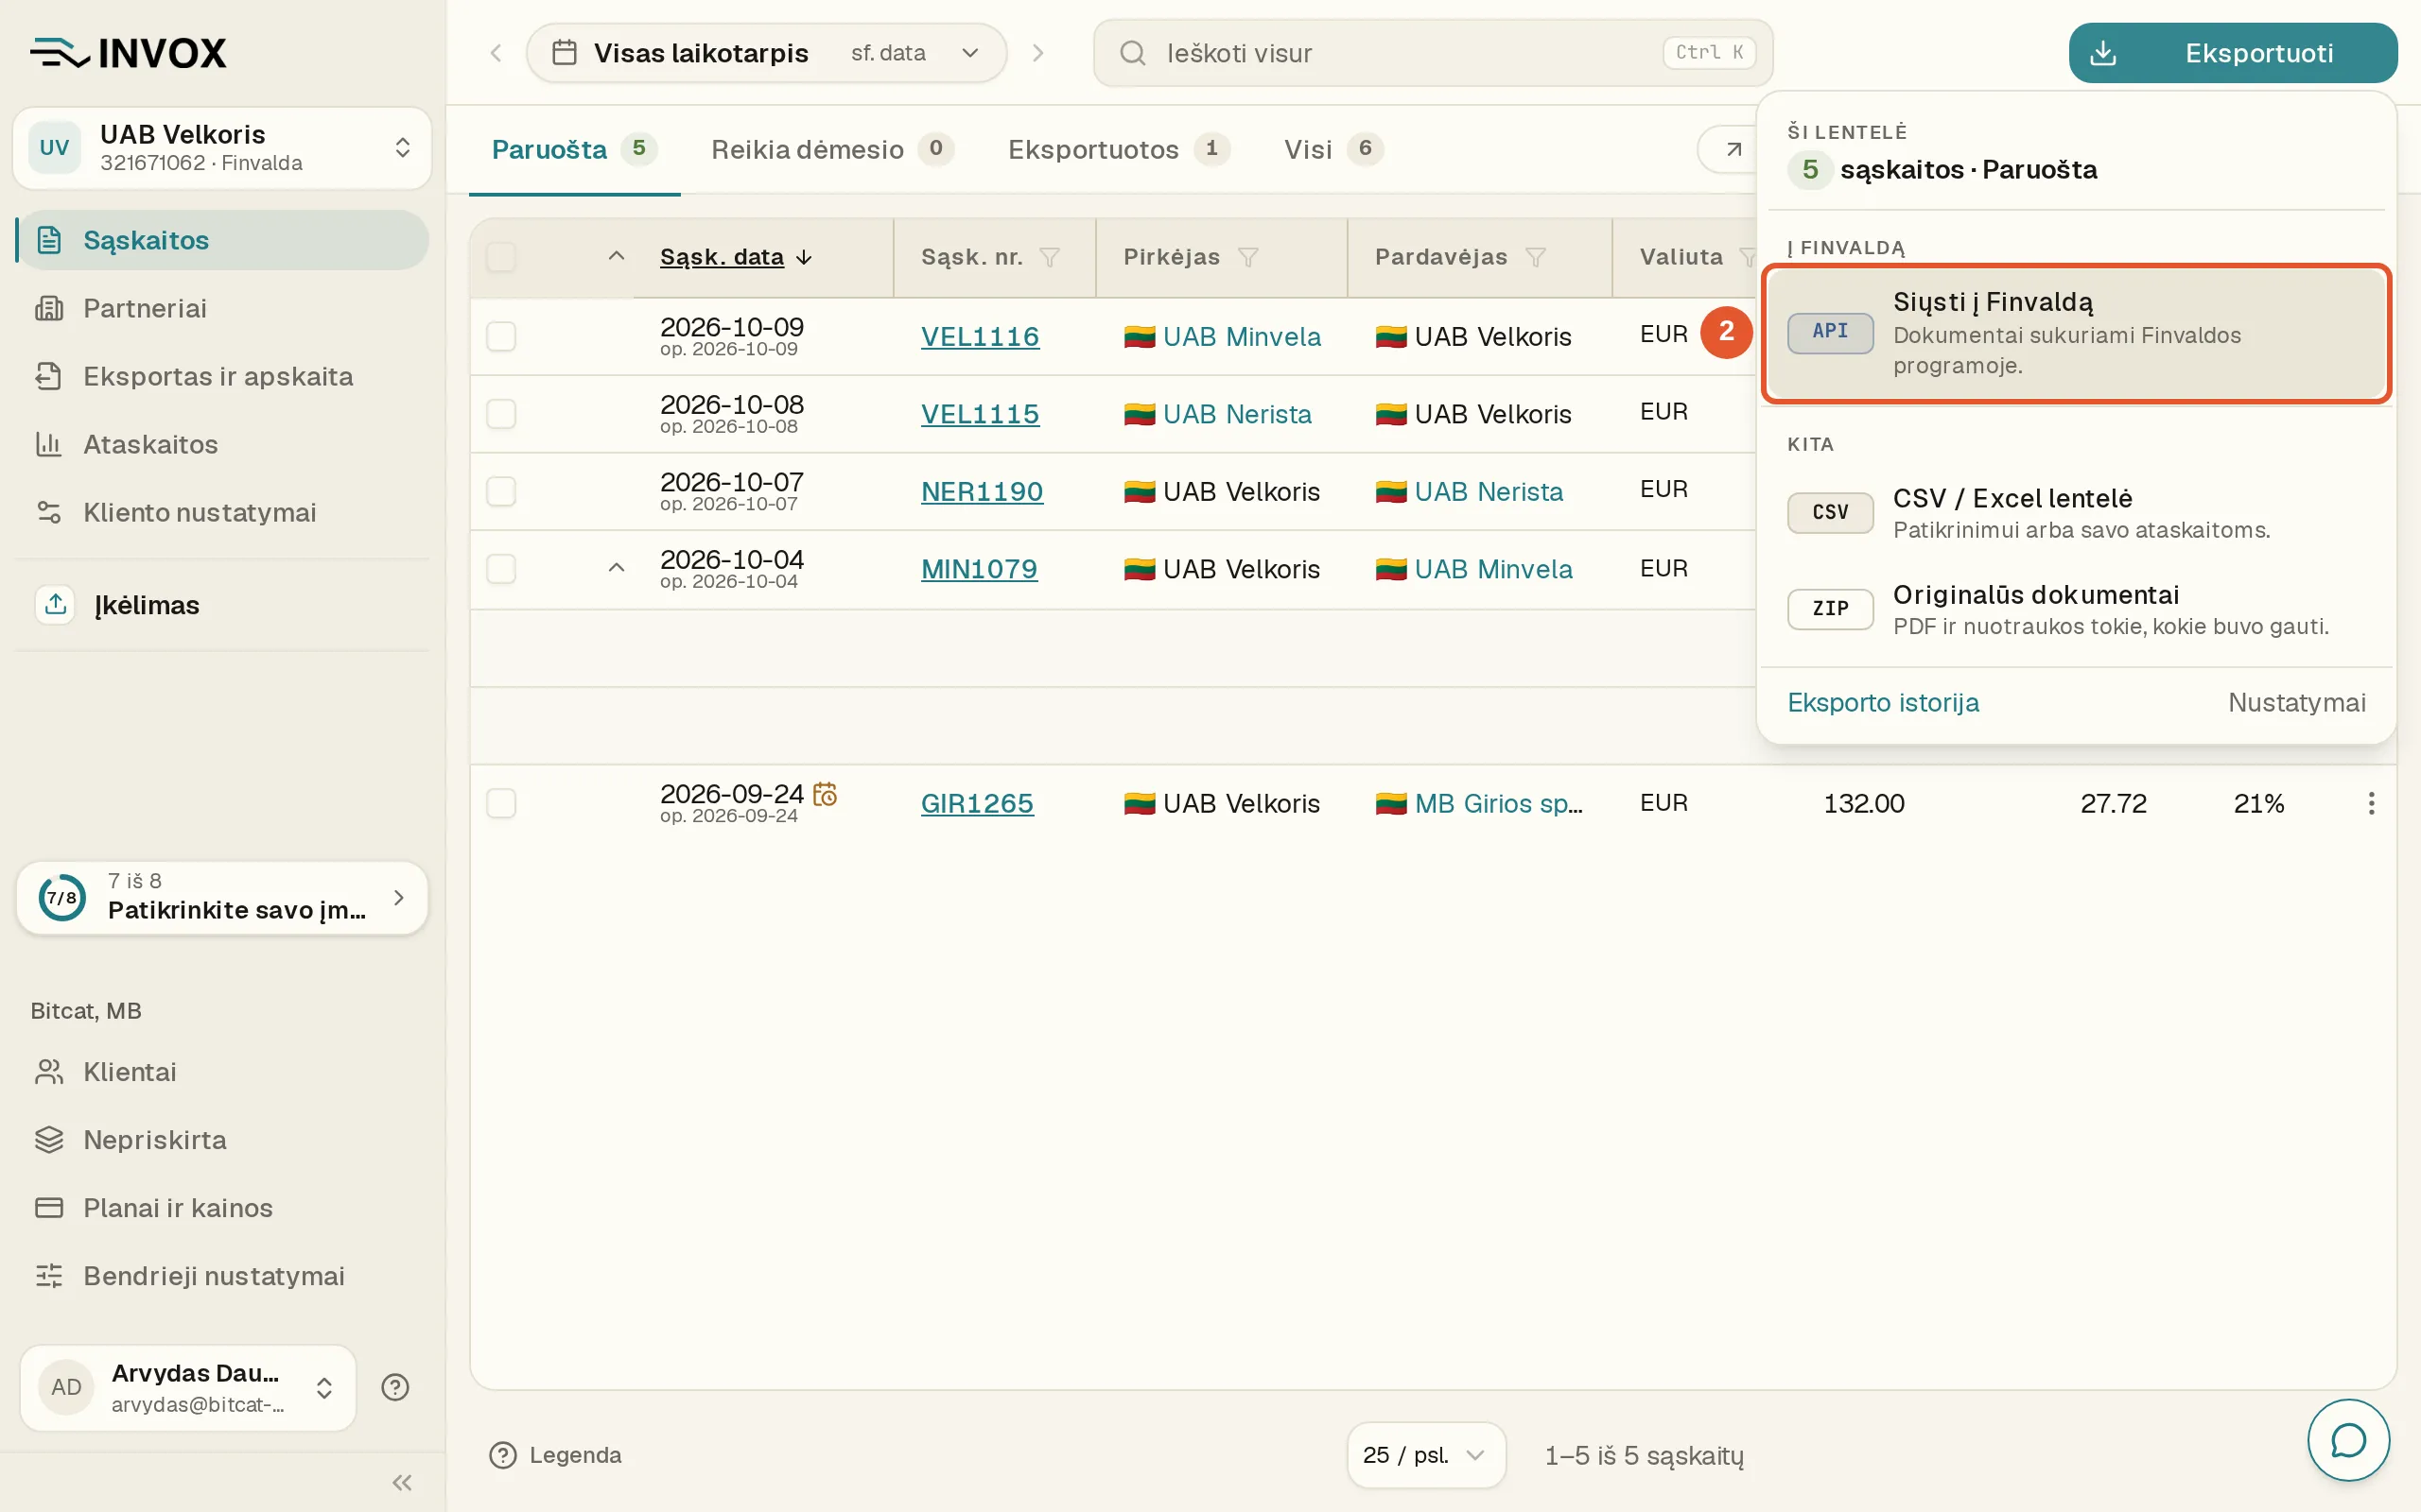
Task: Go to Eksportas ir apskaita
Action: coord(222,376)
